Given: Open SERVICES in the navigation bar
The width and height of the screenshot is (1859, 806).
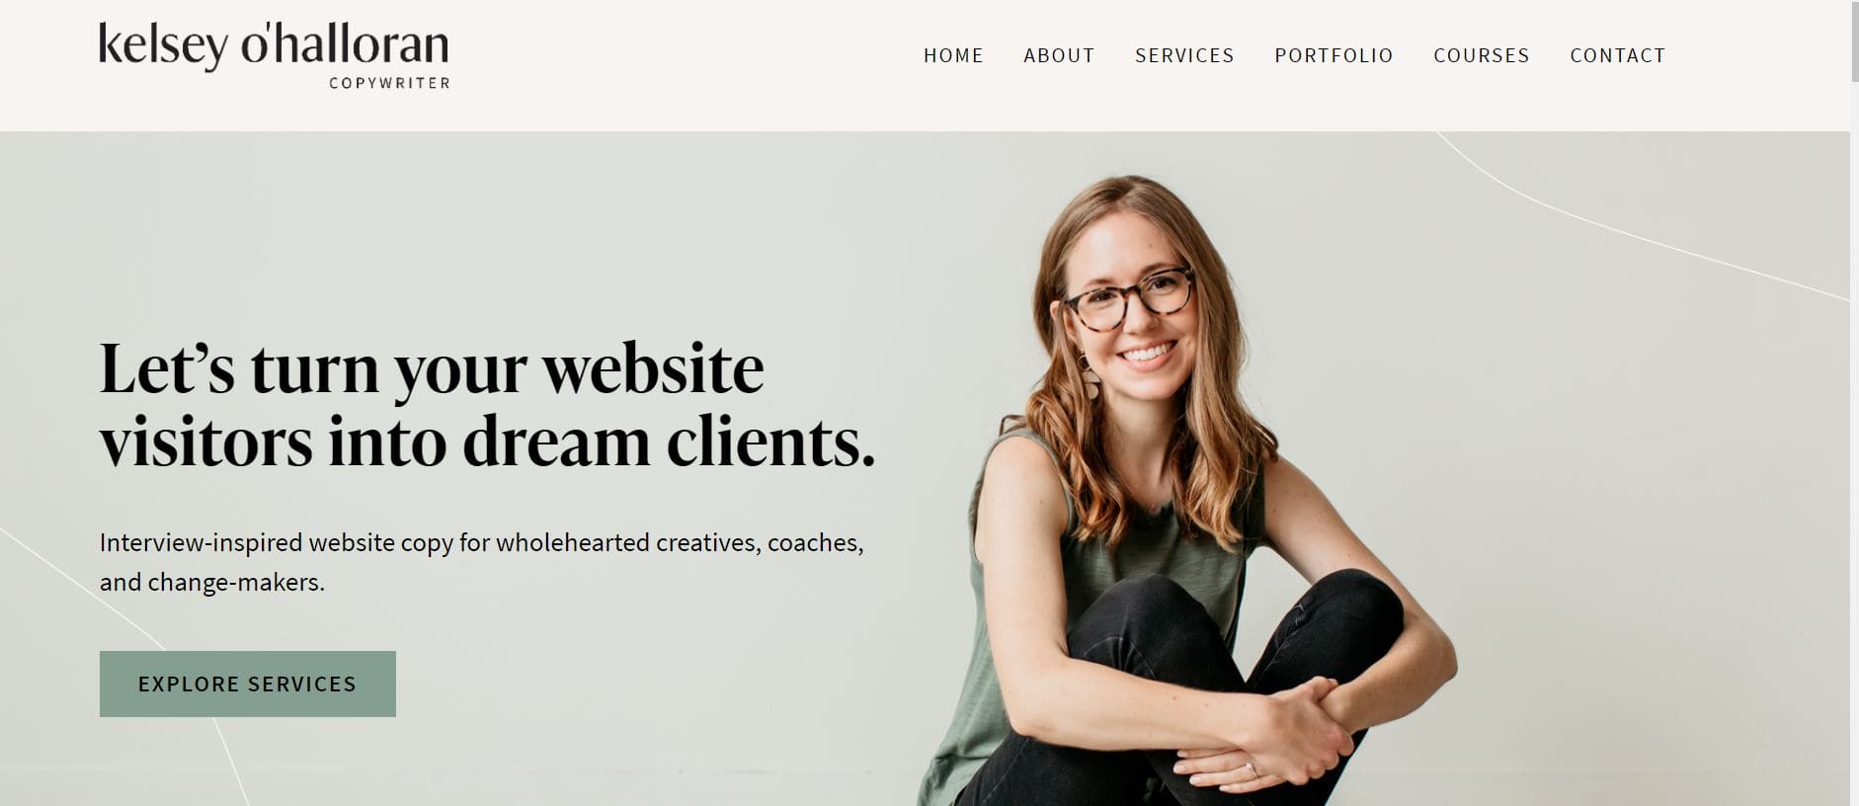Looking at the screenshot, I should (x=1184, y=56).
